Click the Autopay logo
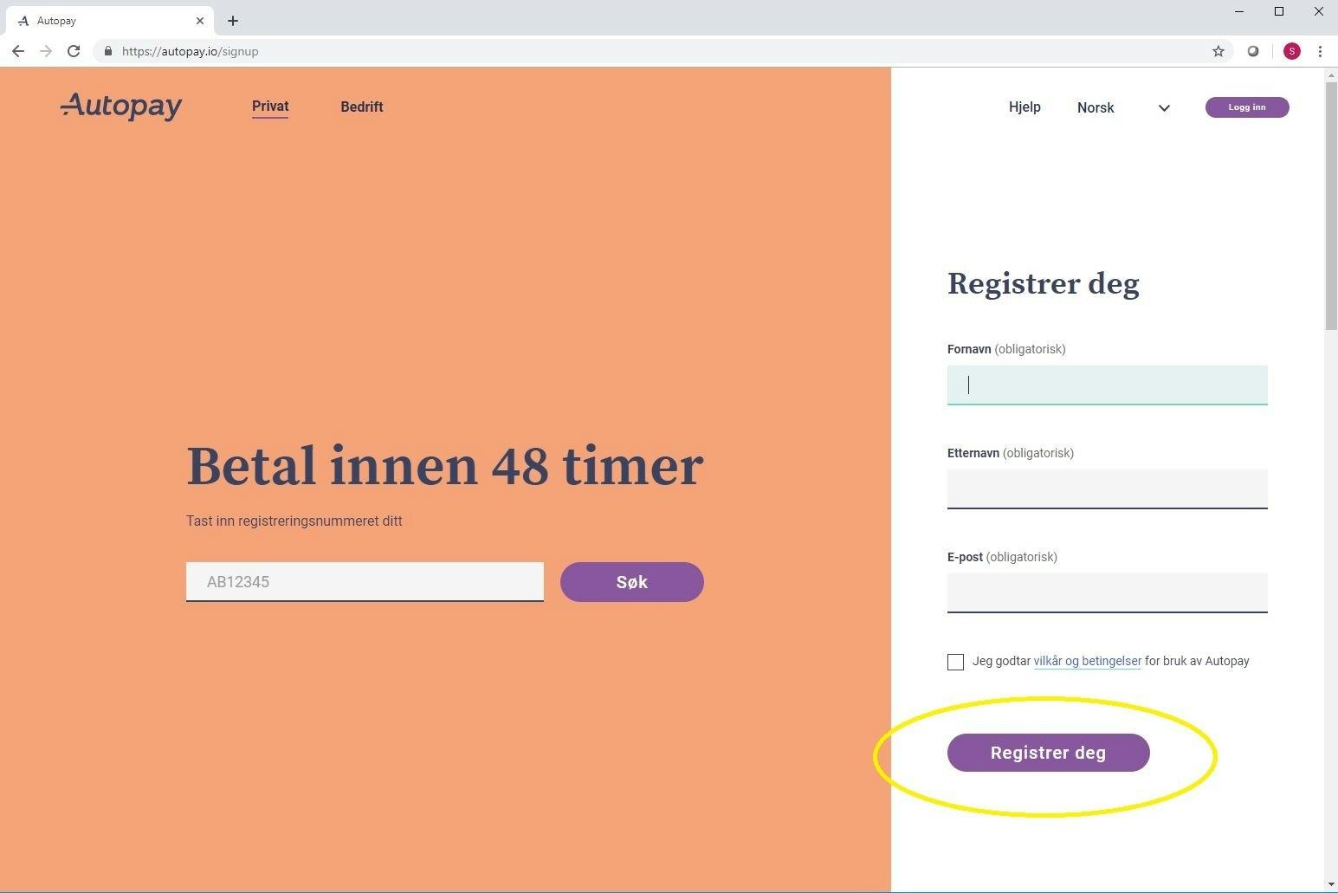This screenshot has height=893, width=1338. coord(121,107)
